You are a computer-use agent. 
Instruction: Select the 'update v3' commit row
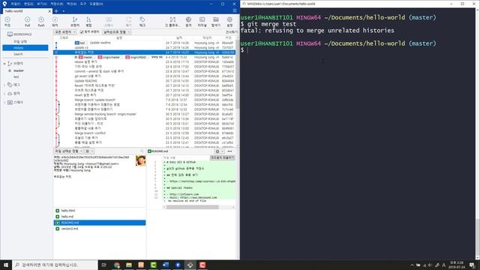(145, 48)
